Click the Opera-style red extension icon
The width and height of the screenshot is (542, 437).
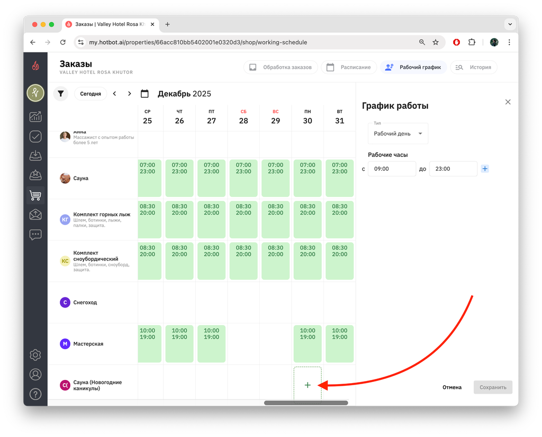pyautogui.click(x=456, y=42)
